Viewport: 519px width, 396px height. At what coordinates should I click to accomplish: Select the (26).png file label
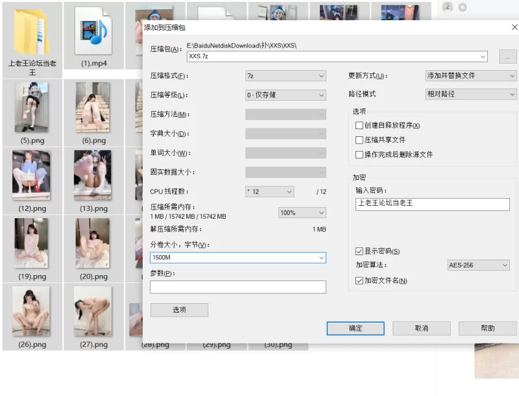pos(32,345)
